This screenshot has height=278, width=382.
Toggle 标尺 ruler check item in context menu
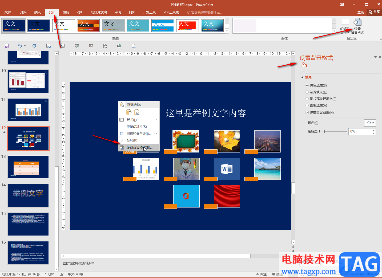tap(139, 140)
